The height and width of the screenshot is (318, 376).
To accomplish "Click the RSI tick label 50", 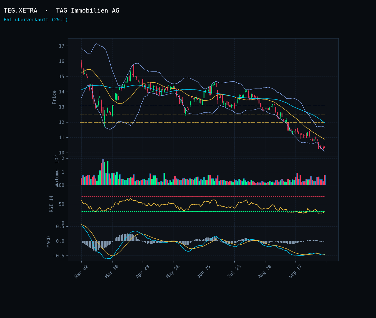I will [x=61, y=204].
